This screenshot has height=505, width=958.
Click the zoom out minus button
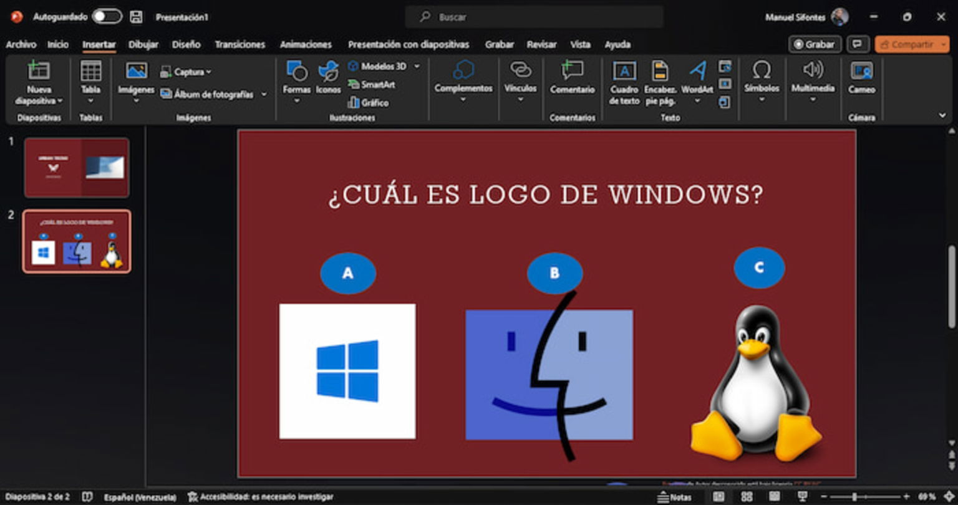coord(824,497)
